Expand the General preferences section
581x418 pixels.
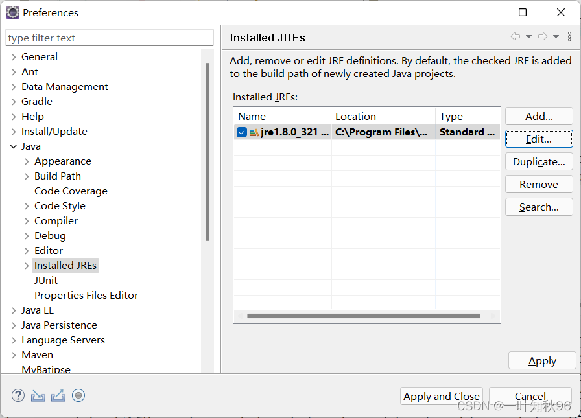[13, 56]
